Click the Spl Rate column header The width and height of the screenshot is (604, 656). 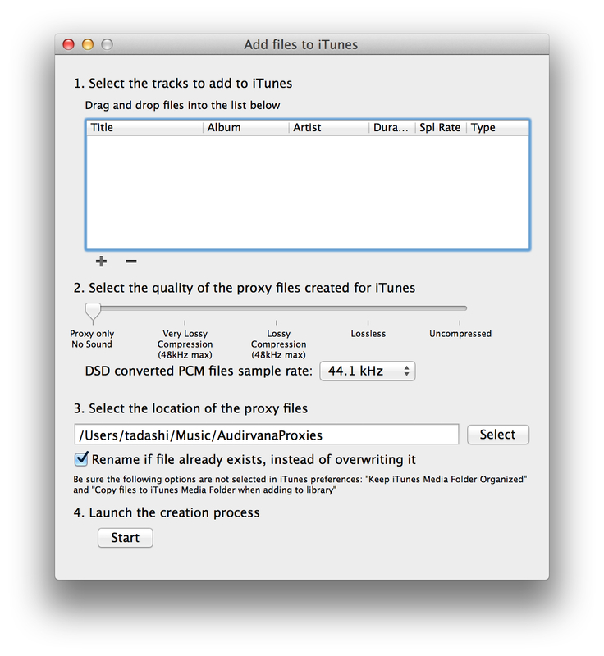click(441, 128)
